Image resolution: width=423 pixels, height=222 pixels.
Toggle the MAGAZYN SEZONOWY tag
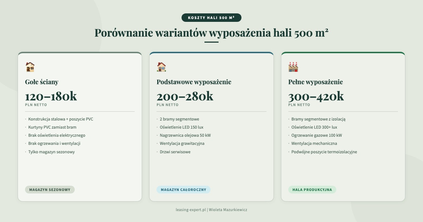coord(50,189)
